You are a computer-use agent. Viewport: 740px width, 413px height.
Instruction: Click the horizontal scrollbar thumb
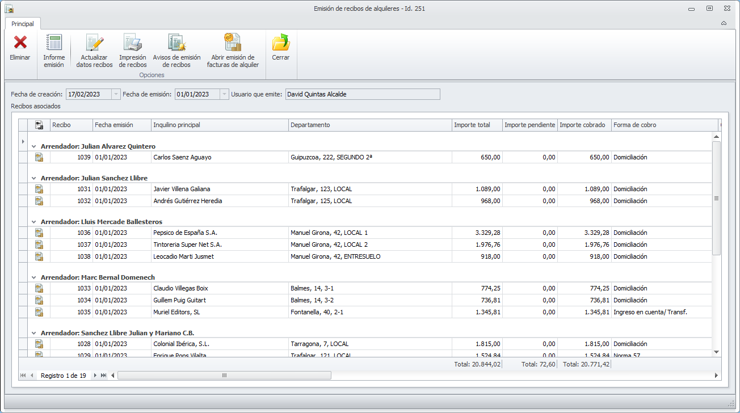point(224,376)
